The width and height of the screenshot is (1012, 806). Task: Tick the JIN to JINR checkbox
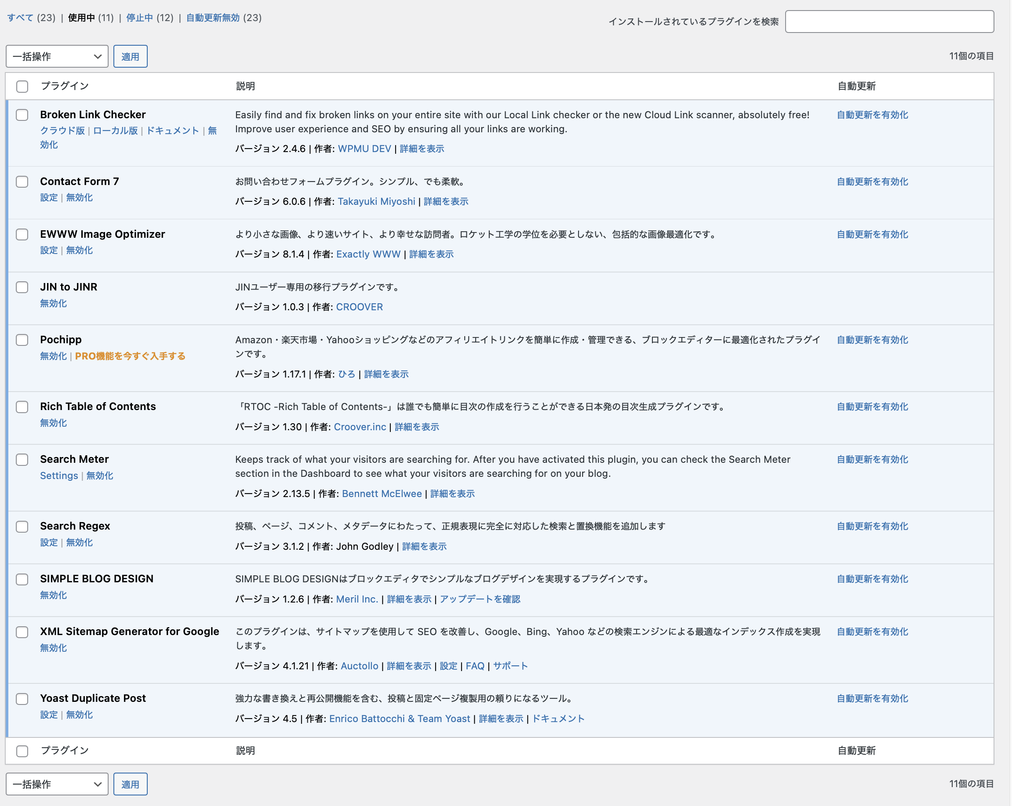(x=22, y=287)
